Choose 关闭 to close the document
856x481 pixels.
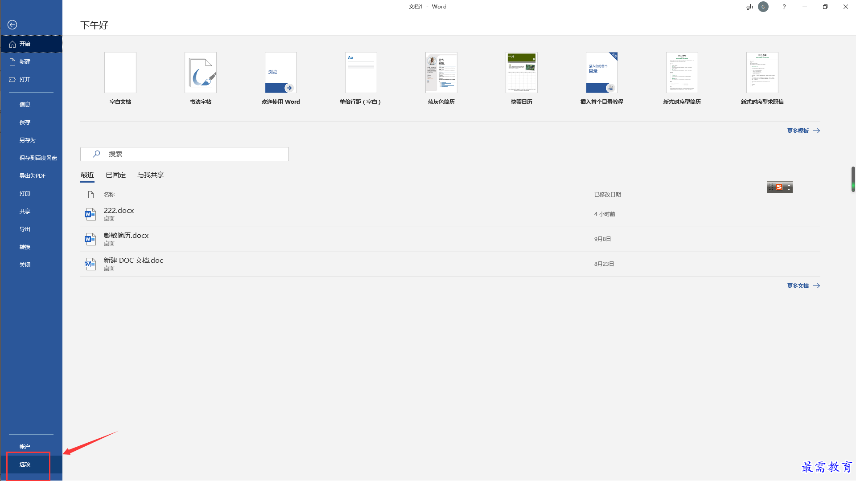click(x=31, y=265)
